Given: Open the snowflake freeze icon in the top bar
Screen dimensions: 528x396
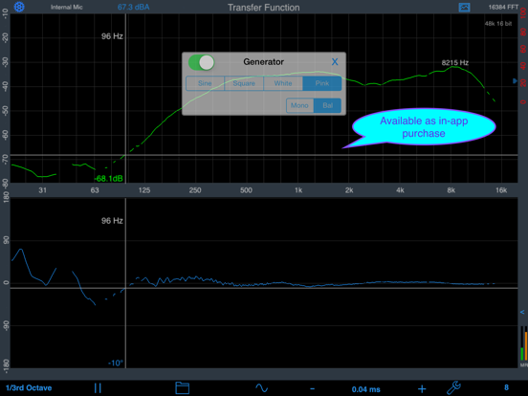Looking at the screenshot, I should pyautogui.click(x=19, y=7).
